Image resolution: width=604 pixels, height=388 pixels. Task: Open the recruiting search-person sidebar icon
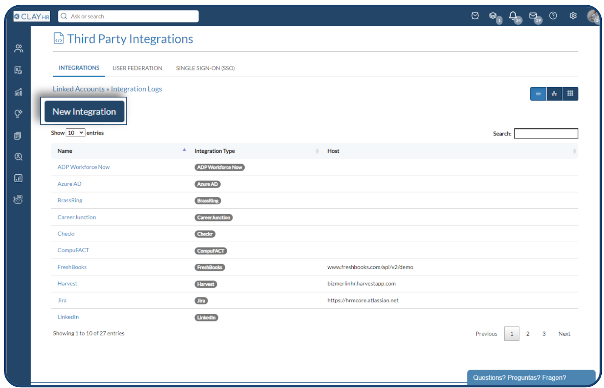[x=18, y=157]
